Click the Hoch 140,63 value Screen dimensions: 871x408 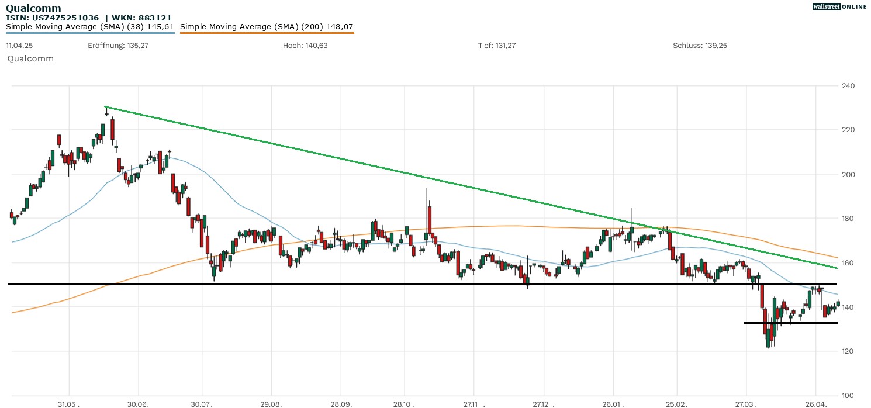[x=305, y=46]
